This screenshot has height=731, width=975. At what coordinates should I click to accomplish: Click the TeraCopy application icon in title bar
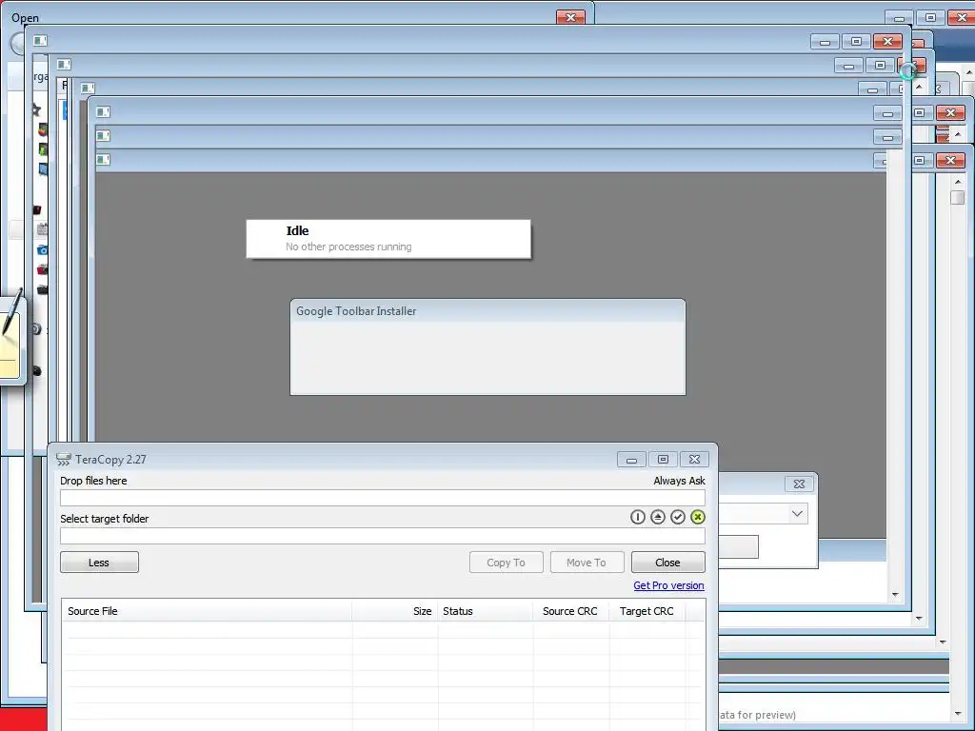64,460
